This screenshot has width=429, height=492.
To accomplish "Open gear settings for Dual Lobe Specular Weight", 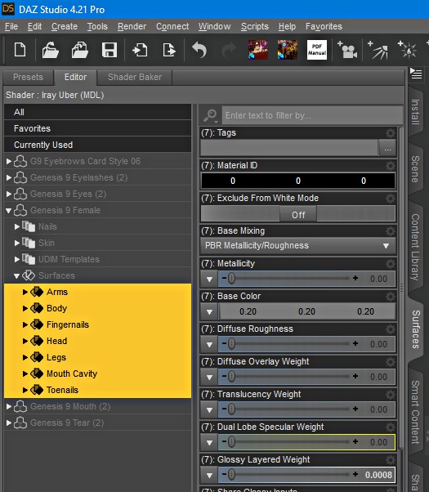I will click(x=391, y=427).
